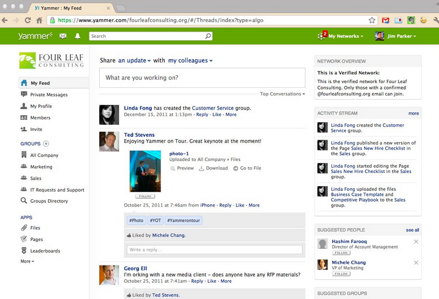Click the browser back arrow

point(5,20)
